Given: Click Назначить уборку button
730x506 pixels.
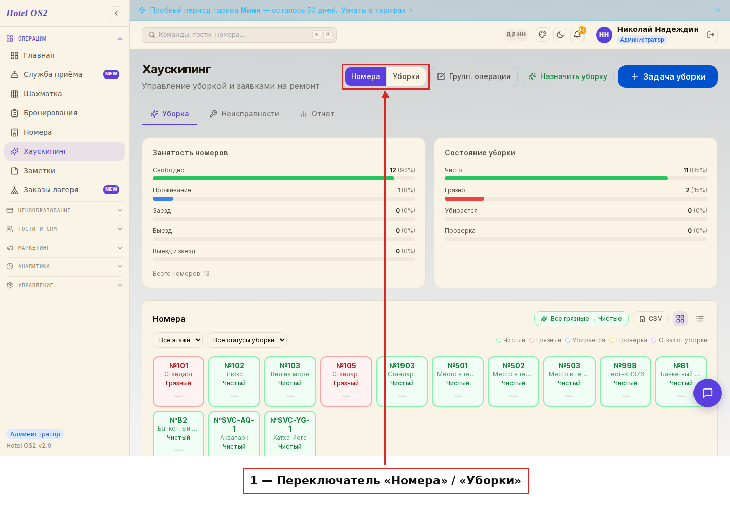Looking at the screenshot, I should point(568,76).
